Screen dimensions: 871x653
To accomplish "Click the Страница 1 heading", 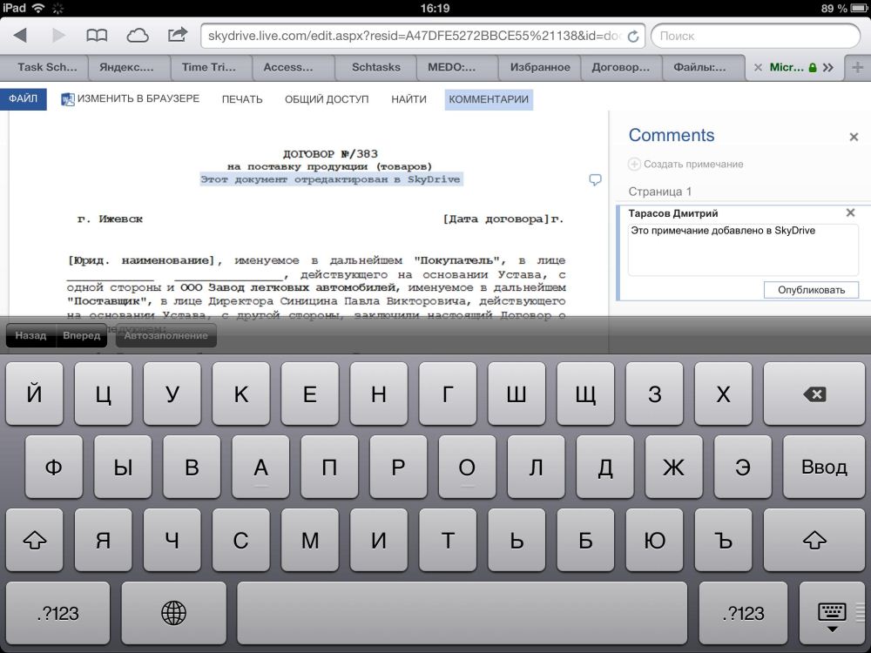I will point(660,192).
